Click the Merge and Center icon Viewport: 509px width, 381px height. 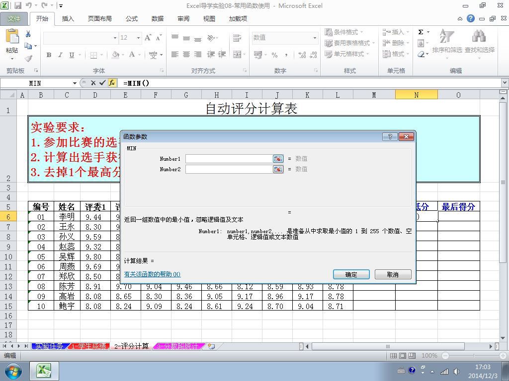237,55
